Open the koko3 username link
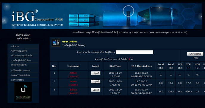Screen dimensions: 205x108 [73, 90]
